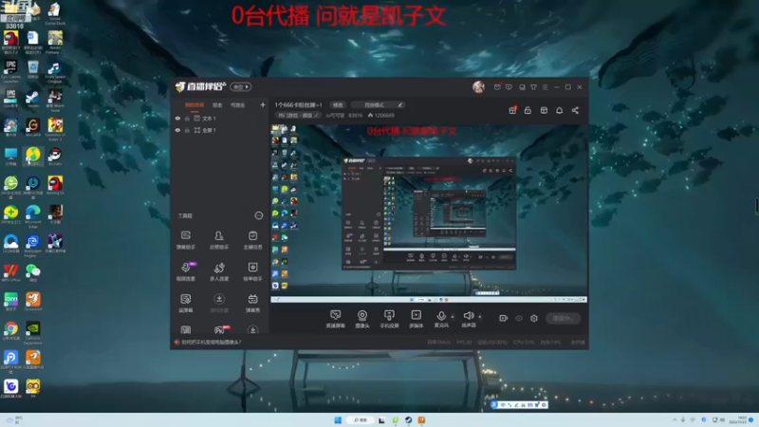This screenshot has width=759, height=427.
Task: Click the plus icon to add scene
Action: click(263, 104)
